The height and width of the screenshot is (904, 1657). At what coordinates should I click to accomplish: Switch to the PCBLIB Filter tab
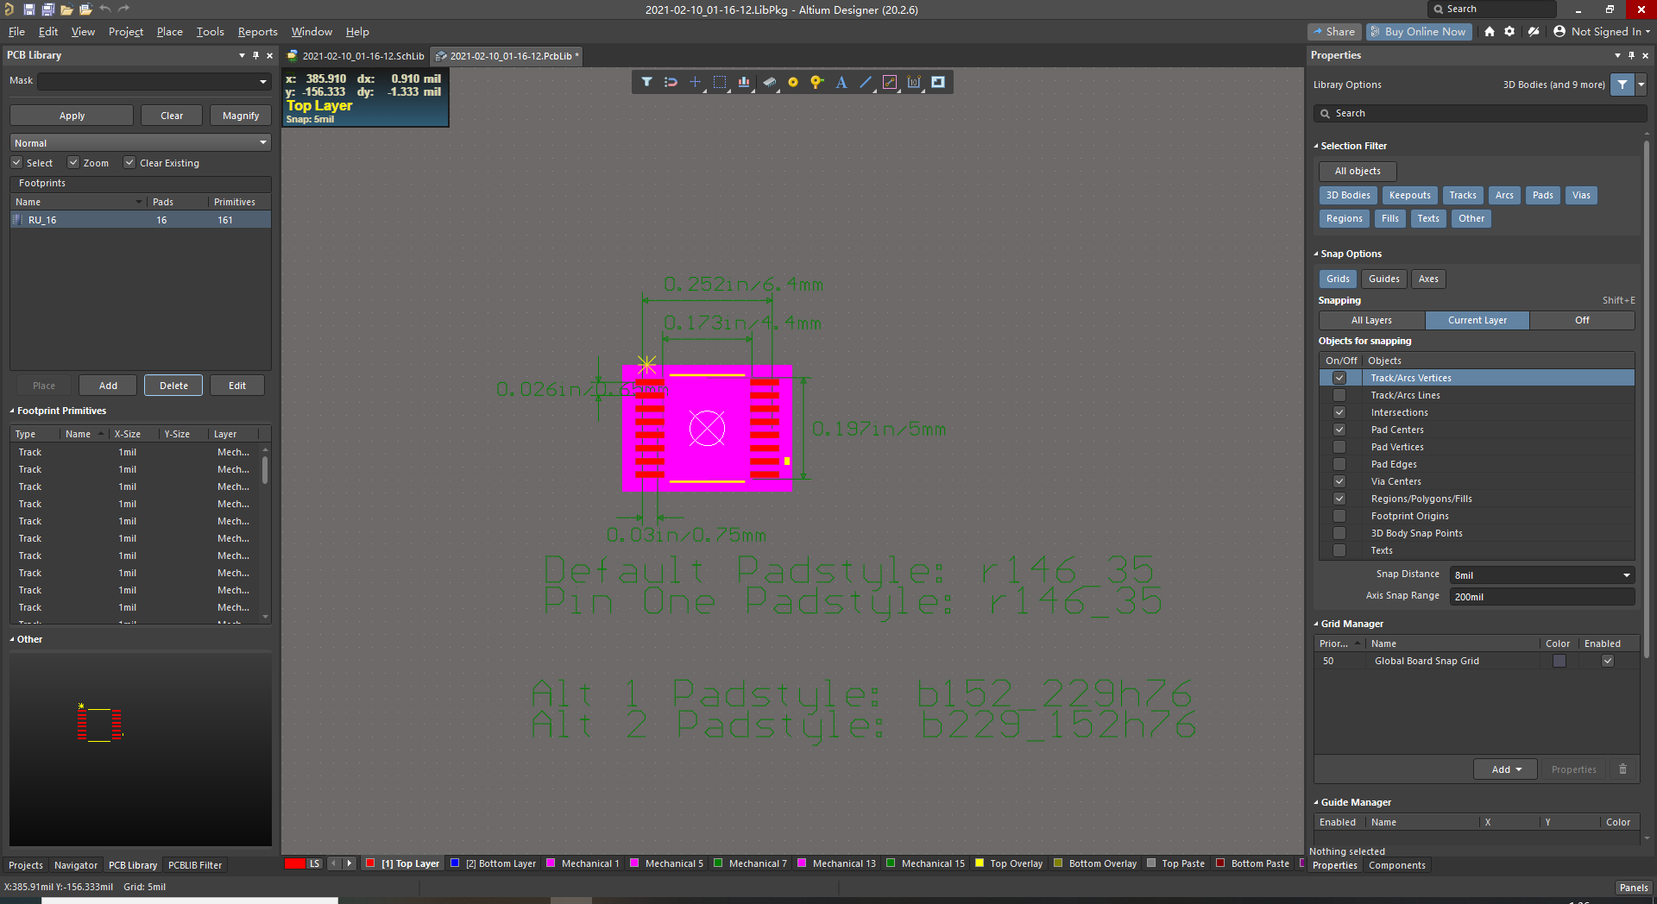(195, 865)
